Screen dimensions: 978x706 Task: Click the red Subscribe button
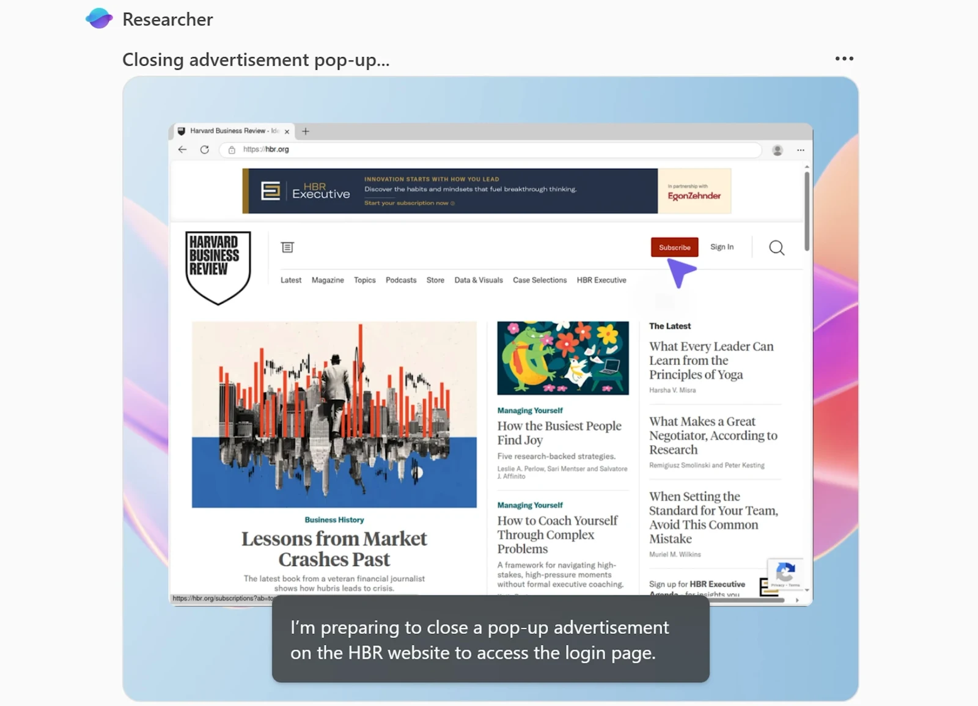coord(674,247)
